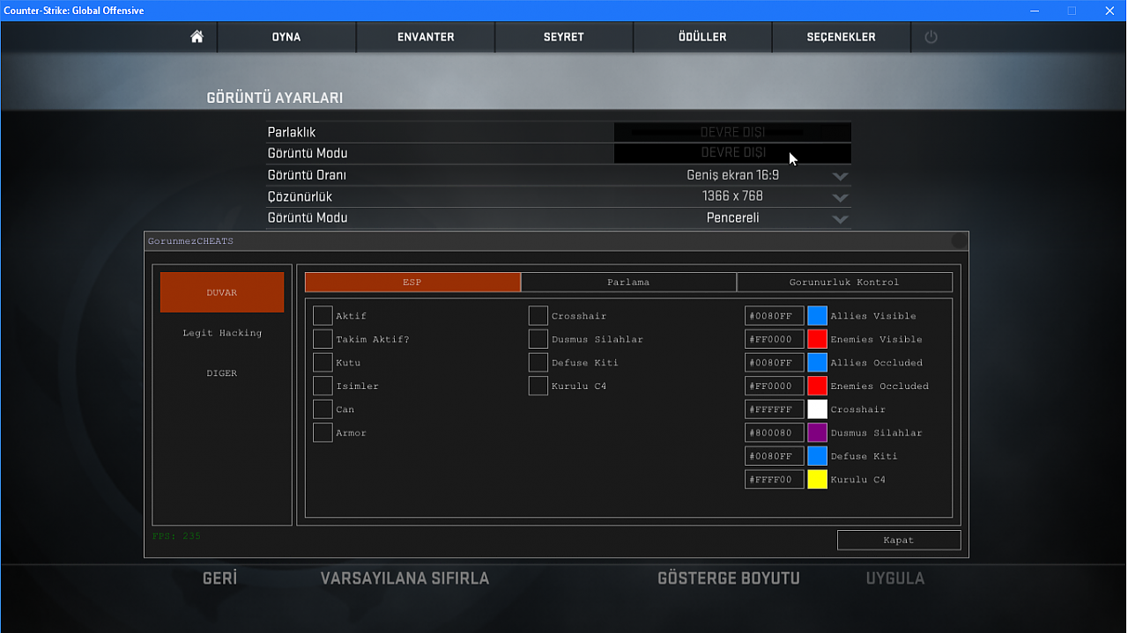Go back with the GERİ button

pyautogui.click(x=220, y=578)
